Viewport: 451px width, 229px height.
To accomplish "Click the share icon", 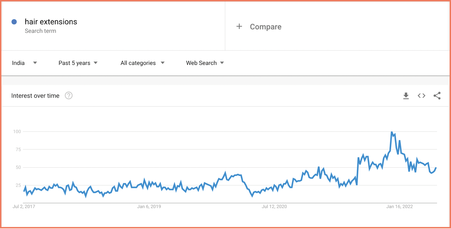I will [x=437, y=96].
